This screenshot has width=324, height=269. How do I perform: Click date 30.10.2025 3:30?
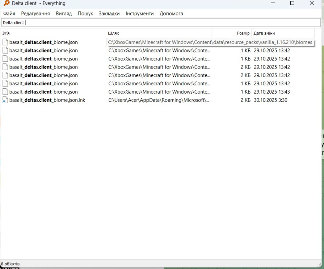pyautogui.click(x=271, y=100)
